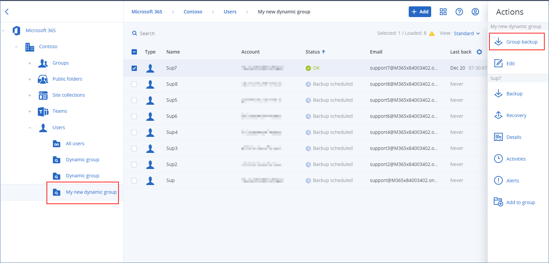Navigate to Contoso breadcrumb
549x263 pixels.
click(193, 12)
